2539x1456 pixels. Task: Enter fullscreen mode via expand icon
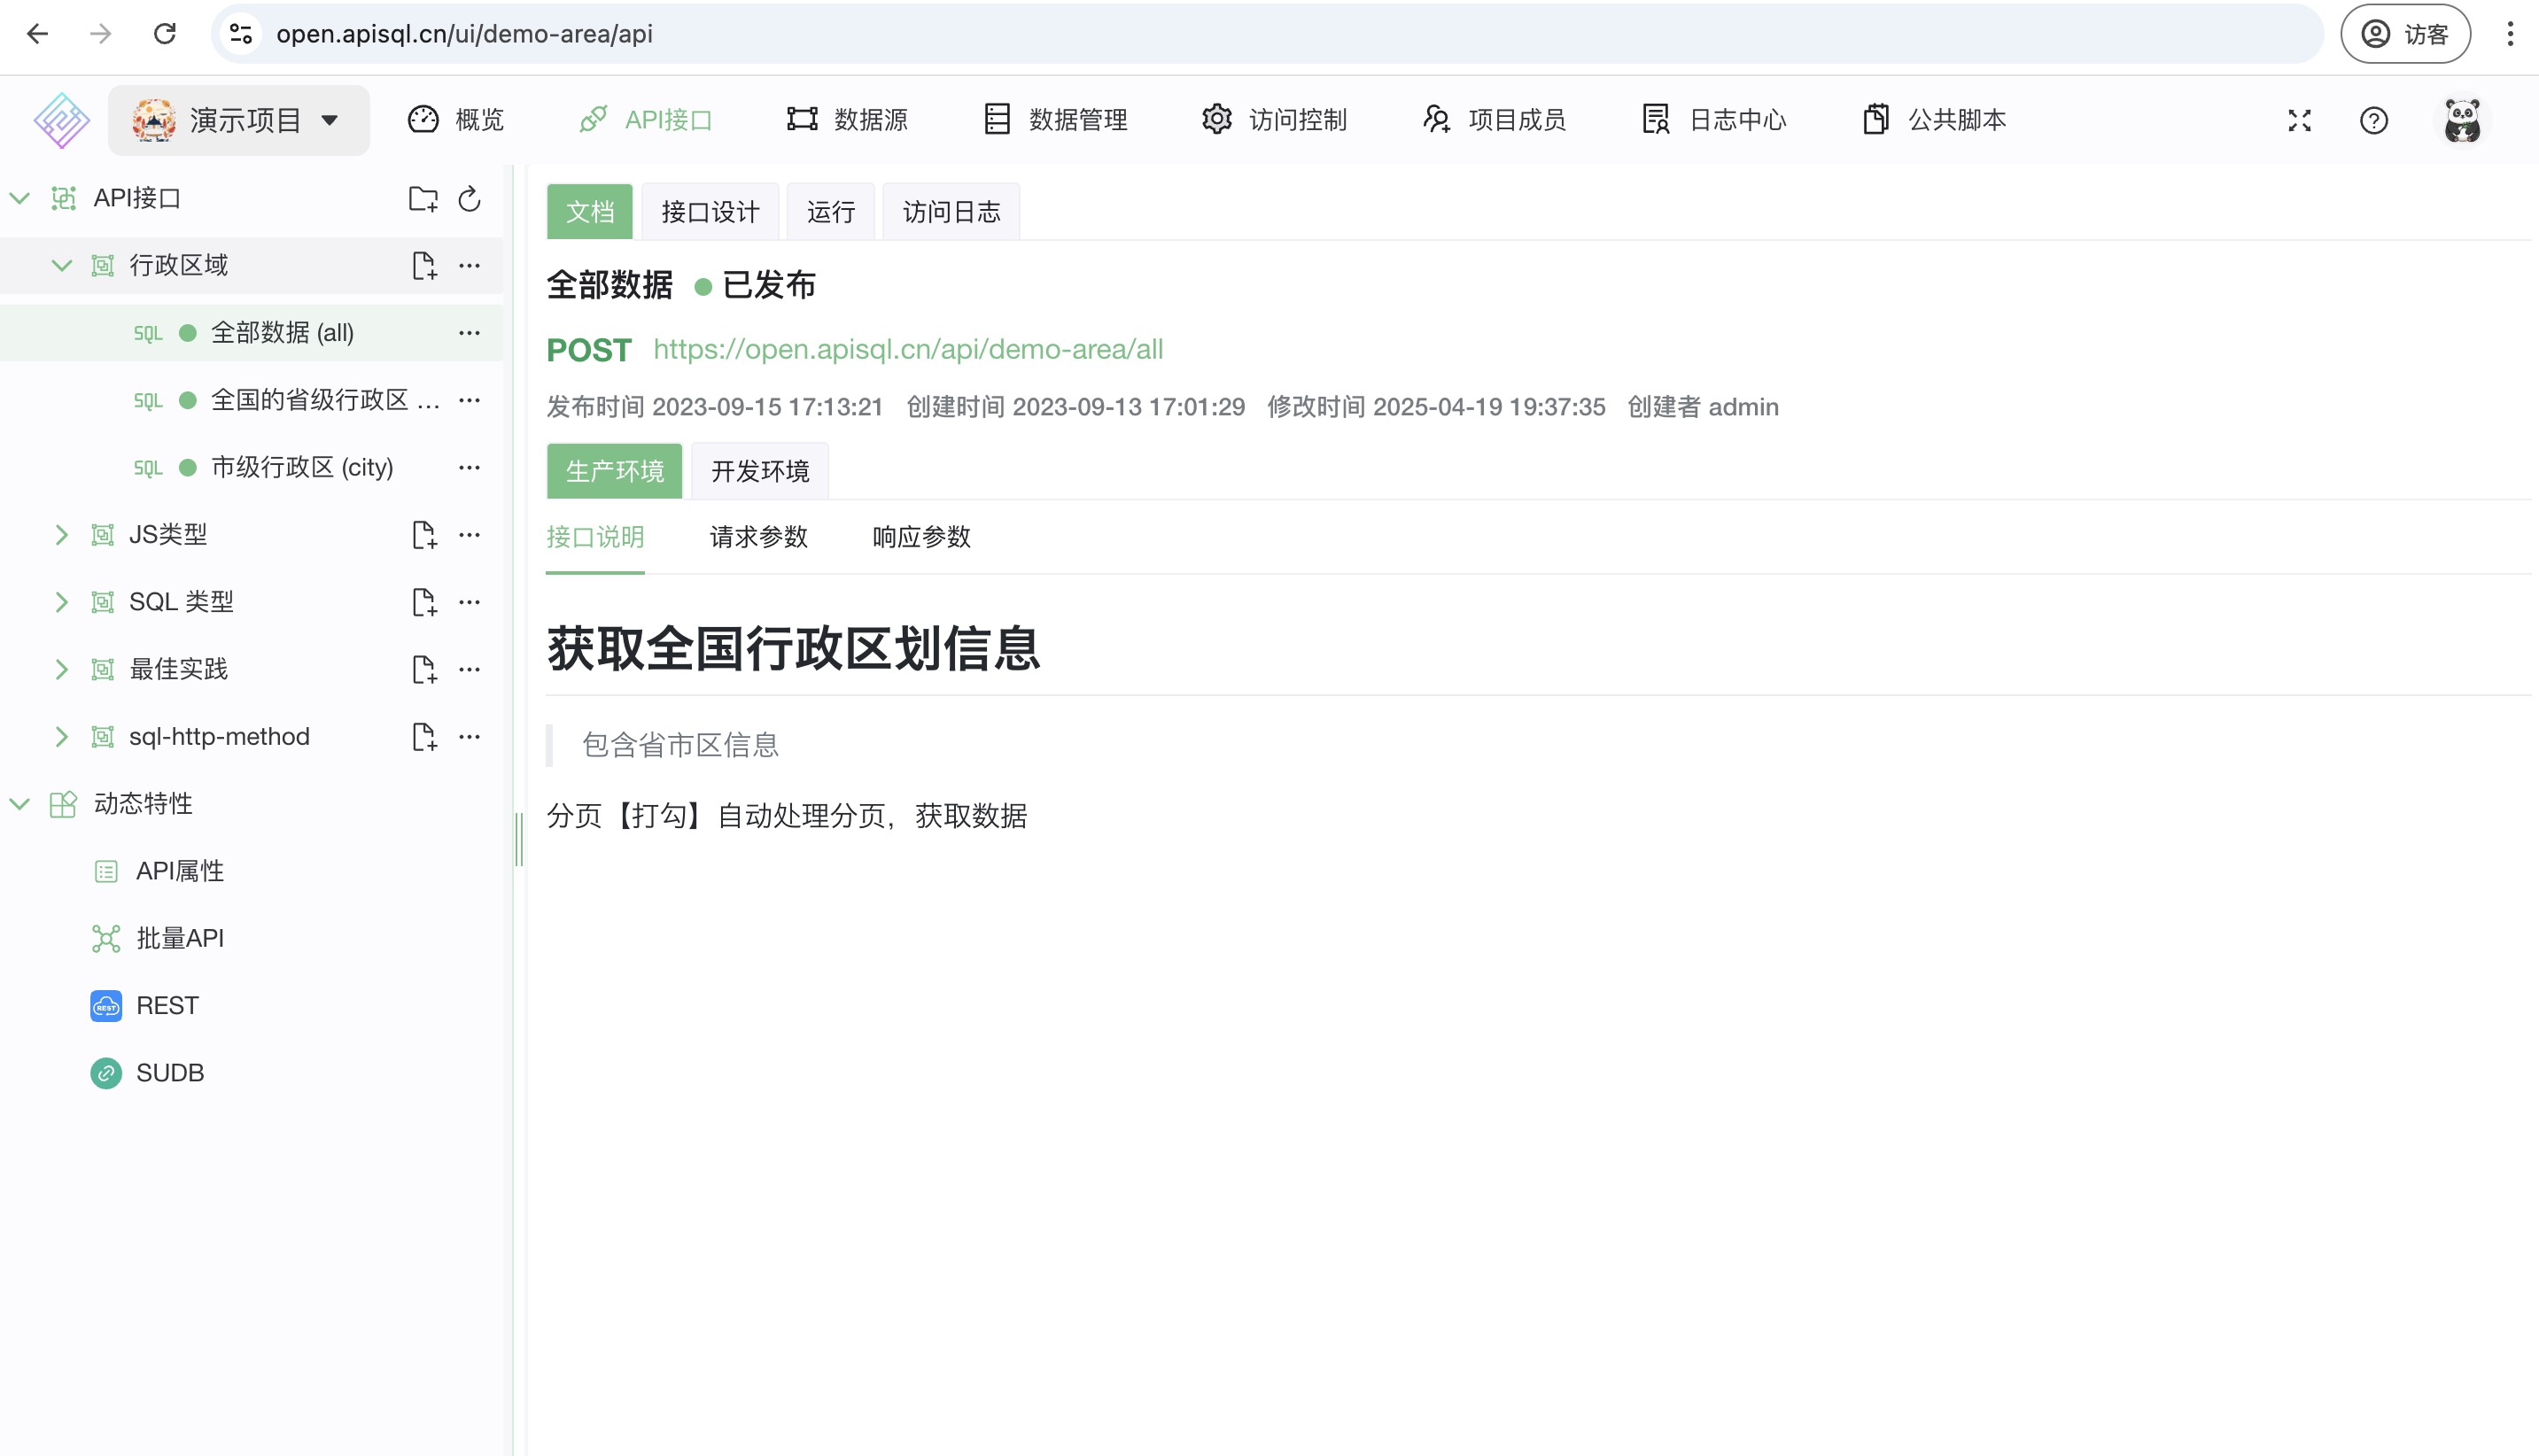coord(2299,120)
